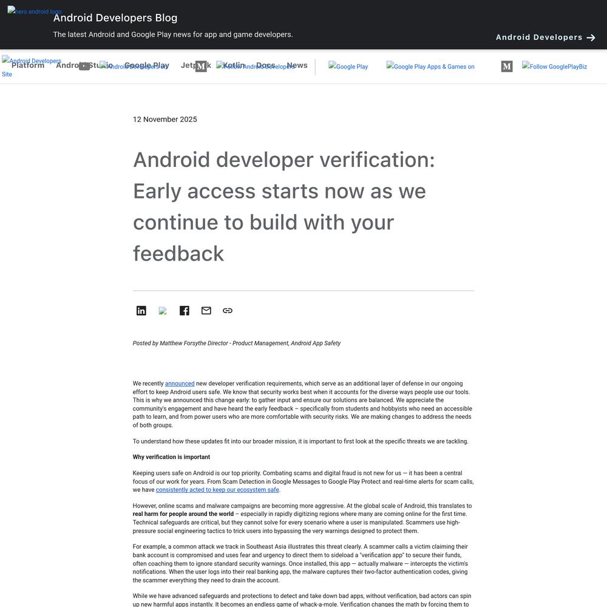Share the article via email icon

click(206, 311)
